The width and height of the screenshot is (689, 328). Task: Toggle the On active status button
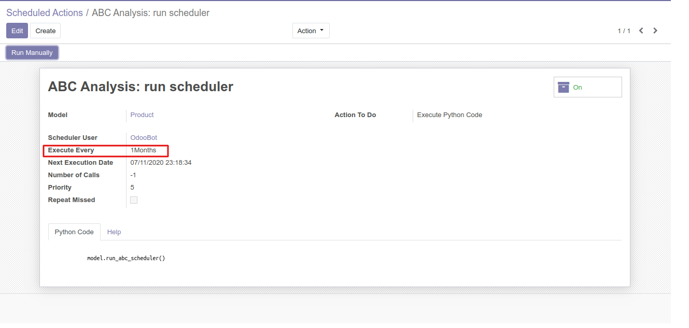587,87
